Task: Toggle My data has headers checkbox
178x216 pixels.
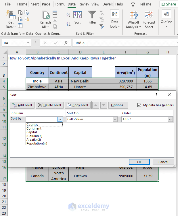Action: point(139,105)
